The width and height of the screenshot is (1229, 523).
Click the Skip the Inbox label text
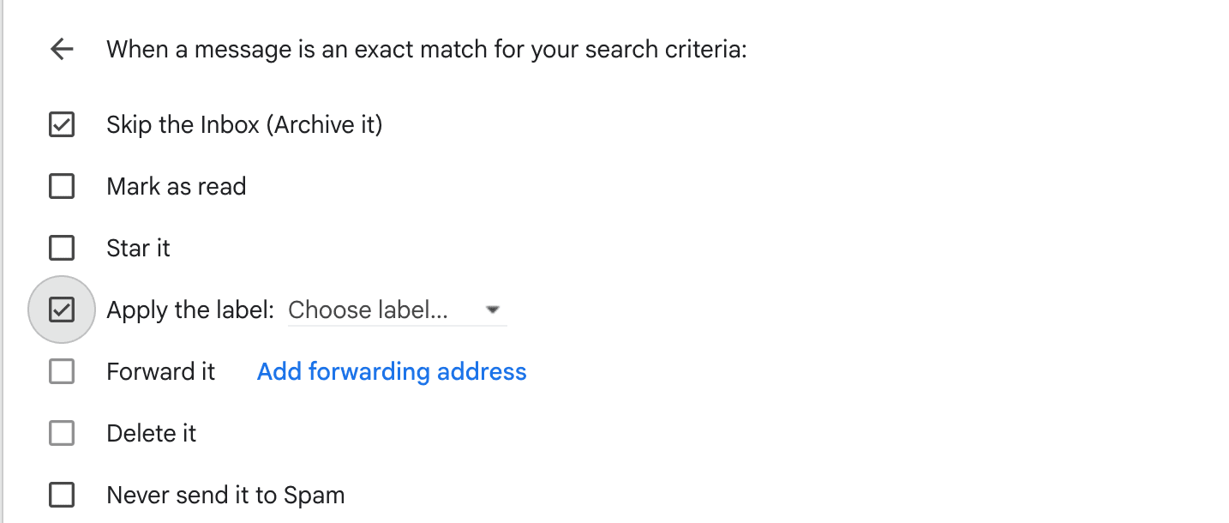click(244, 124)
